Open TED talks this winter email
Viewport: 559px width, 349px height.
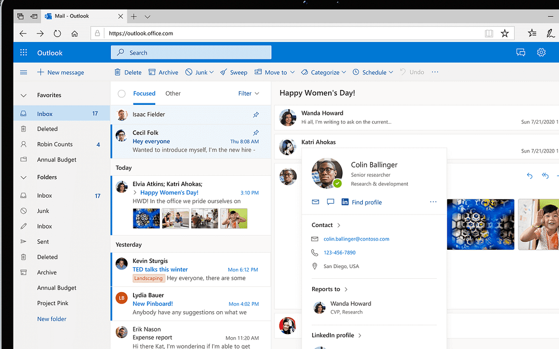190,269
